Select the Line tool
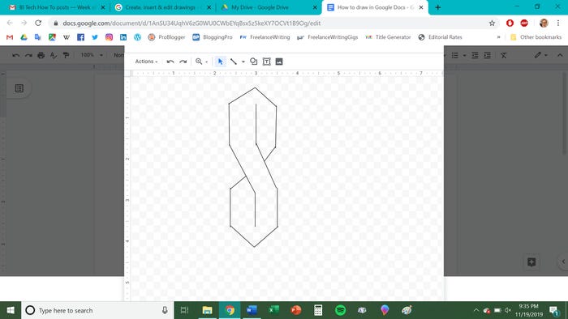568x319 pixels. (234, 62)
